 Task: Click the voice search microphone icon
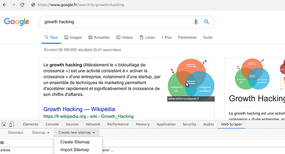(x=196, y=22)
